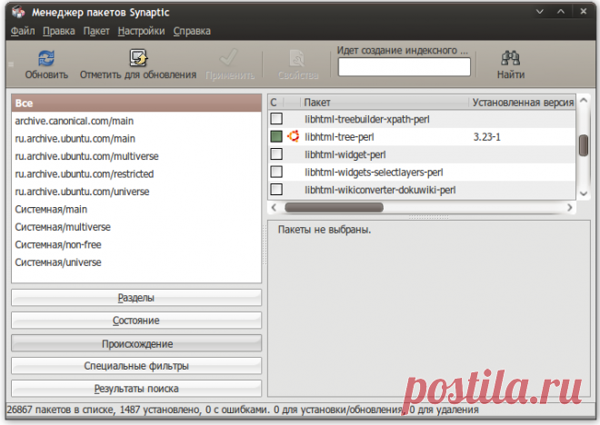Sort by Установленная версия column header
The width and height of the screenshot is (600, 425).
523,102
